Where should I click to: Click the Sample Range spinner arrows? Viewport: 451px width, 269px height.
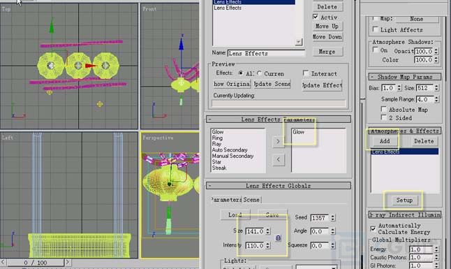click(436, 99)
